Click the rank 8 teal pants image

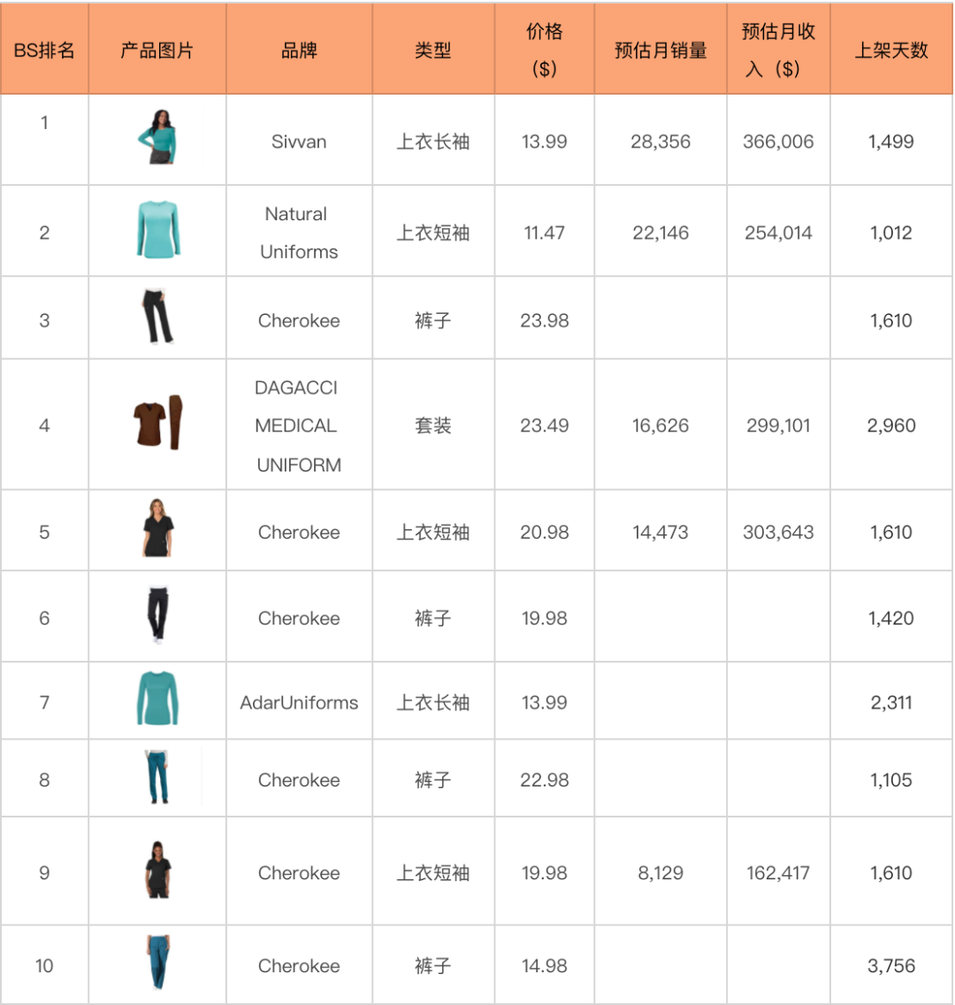158,778
